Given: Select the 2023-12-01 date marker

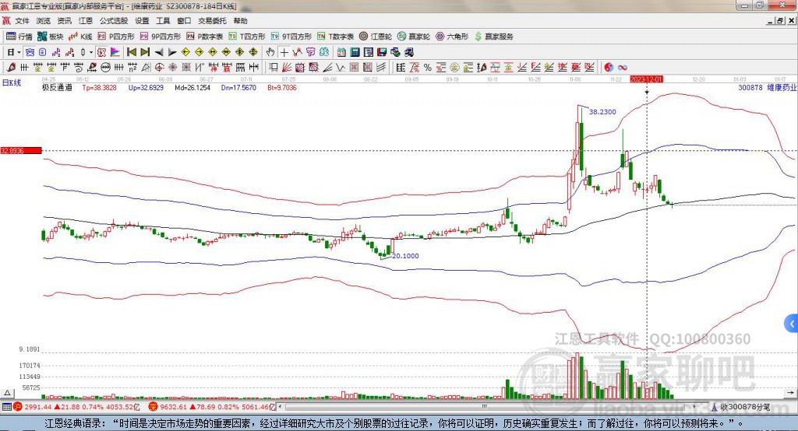Looking at the screenshot, I should click(646, 79).
